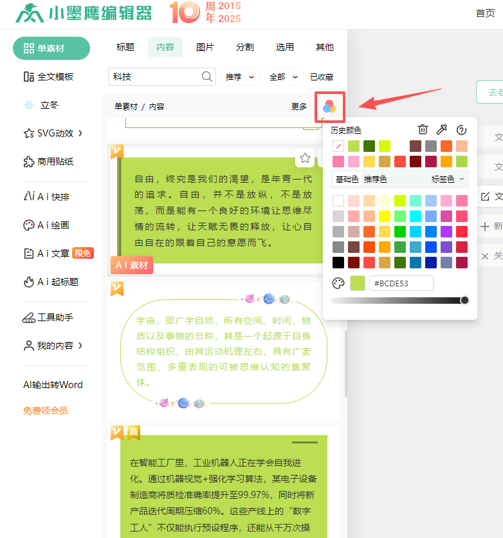Expand the 标签色 dropdown
Image resolution: width=503 pixels, height=538 pixels.
click(447, 179)
